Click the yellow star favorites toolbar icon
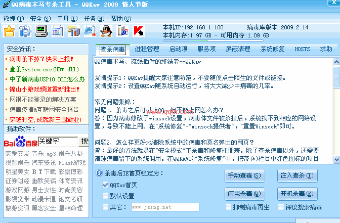 coord(9,31)
